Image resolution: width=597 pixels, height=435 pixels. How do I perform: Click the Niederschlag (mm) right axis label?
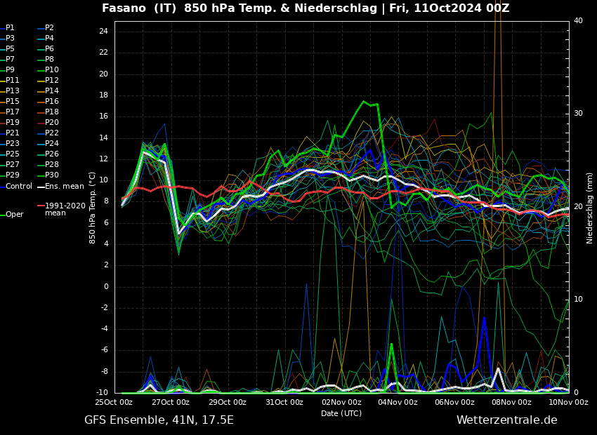click(x=590, y=208)
